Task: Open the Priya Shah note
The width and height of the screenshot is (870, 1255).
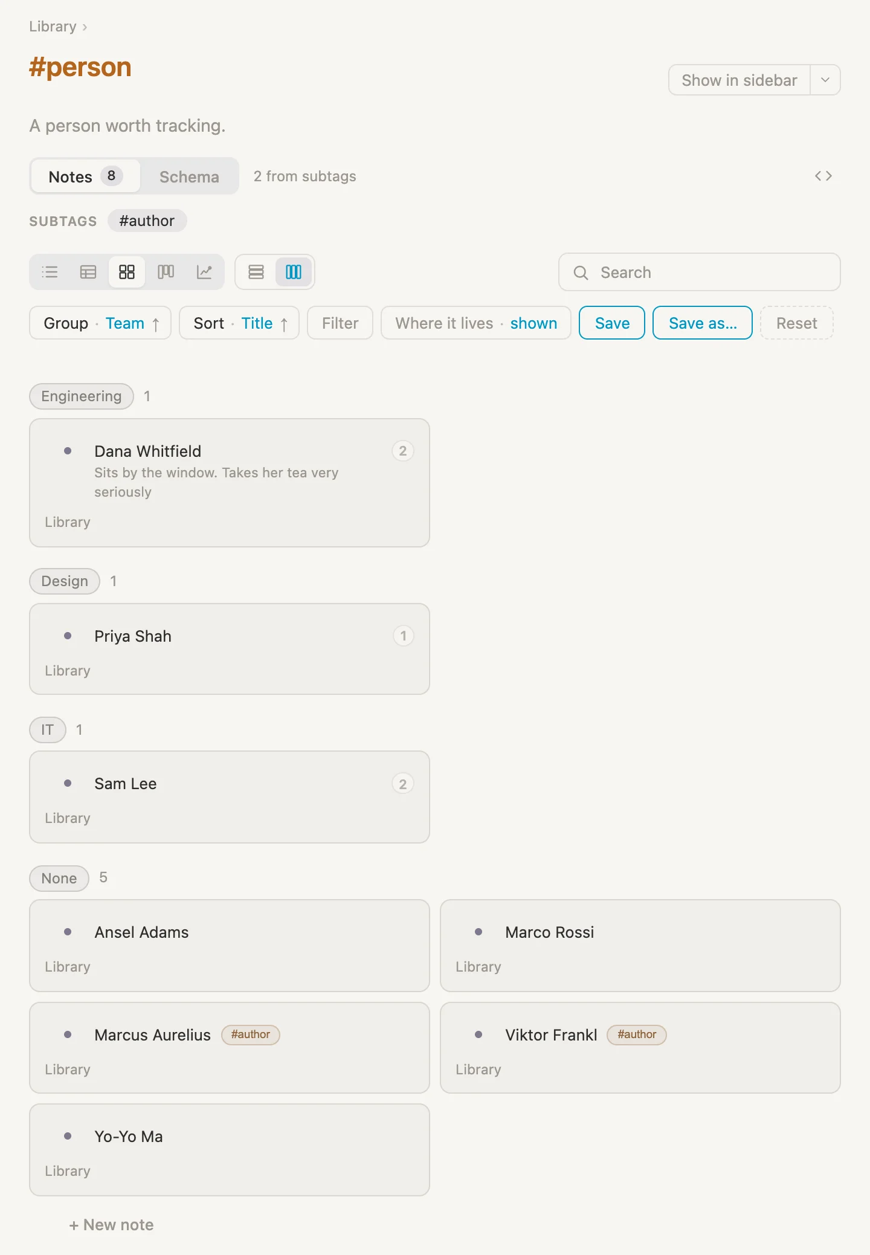Action: click(230, 649)
